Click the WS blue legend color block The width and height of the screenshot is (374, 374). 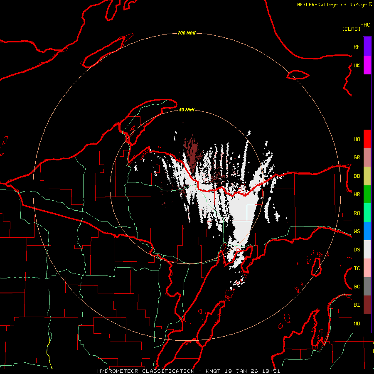pyautogui.click(x=367, y=231)
